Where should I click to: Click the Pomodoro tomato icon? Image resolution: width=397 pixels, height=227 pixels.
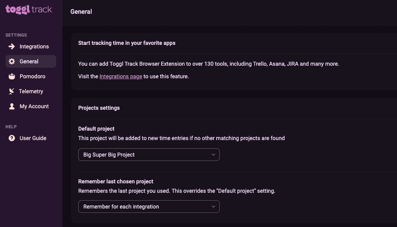click(12, 76)
